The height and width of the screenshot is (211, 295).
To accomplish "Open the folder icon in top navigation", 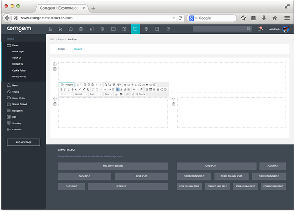I will point(113,29).
